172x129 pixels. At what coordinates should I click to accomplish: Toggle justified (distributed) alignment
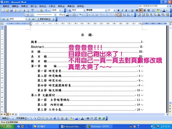[137, 10]
